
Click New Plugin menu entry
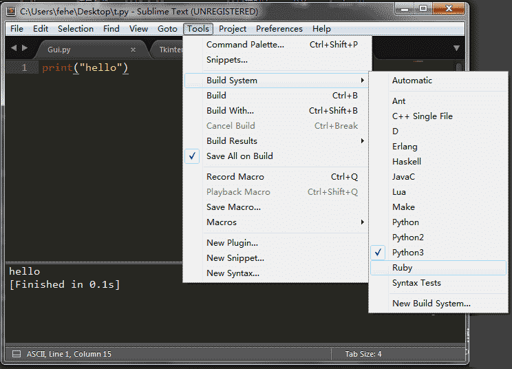(232, 243)
